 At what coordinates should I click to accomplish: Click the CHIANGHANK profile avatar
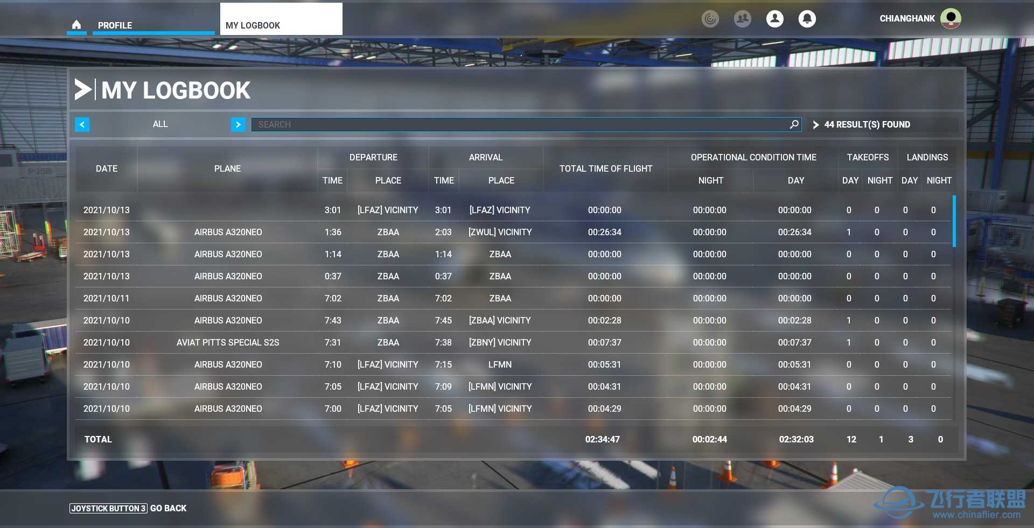[x=951, y=18]
